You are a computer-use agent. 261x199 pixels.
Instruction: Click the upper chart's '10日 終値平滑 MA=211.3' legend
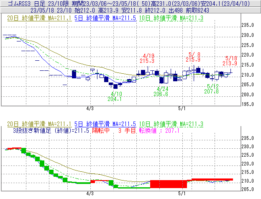point(171,18)
